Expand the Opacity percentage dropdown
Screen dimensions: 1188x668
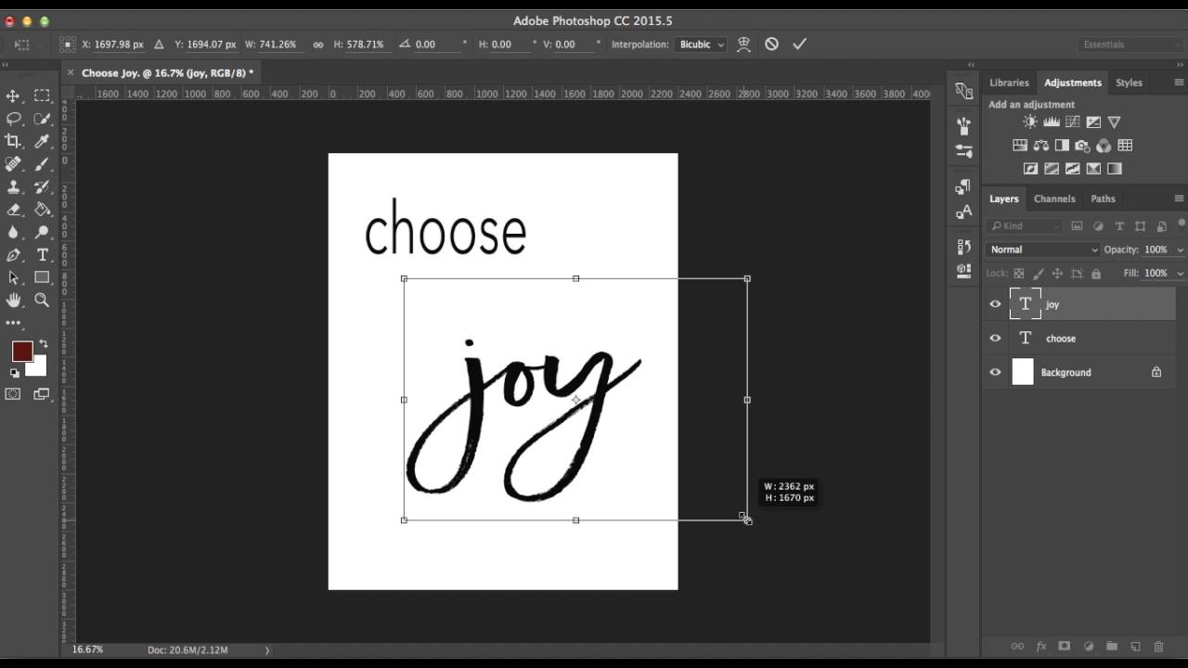pos(1181,250)
